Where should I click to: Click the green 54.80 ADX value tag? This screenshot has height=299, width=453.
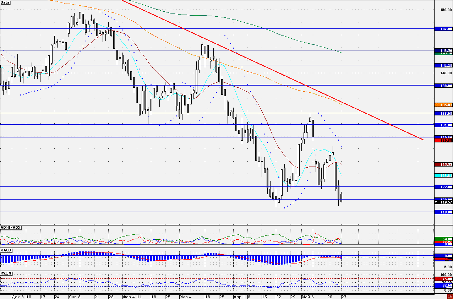444,239
